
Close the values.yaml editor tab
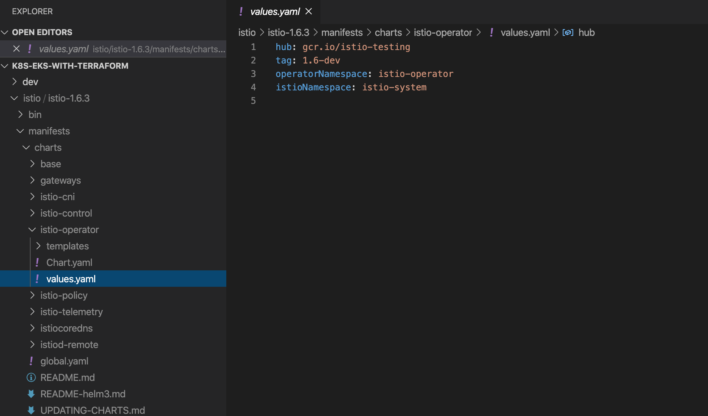coord(308,12)
